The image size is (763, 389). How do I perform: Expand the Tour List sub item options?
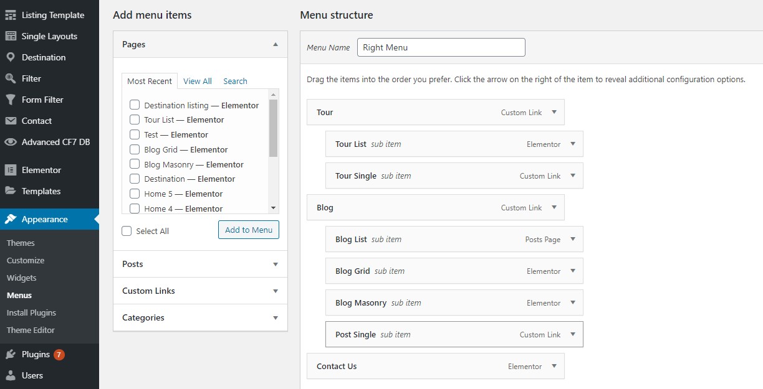573,144
